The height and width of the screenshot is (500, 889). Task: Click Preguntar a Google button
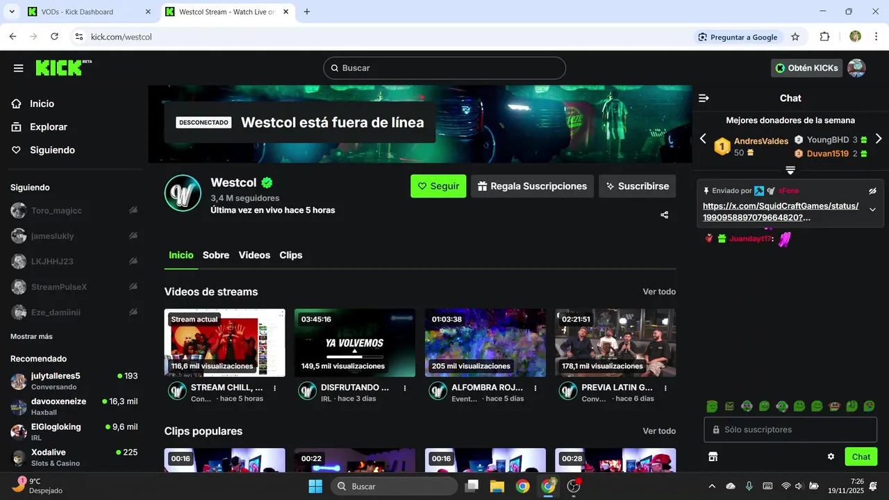(738, 37)
